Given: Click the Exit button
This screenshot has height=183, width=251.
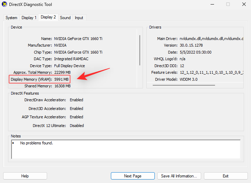Looking at the screenshot, I should point(226,176).
